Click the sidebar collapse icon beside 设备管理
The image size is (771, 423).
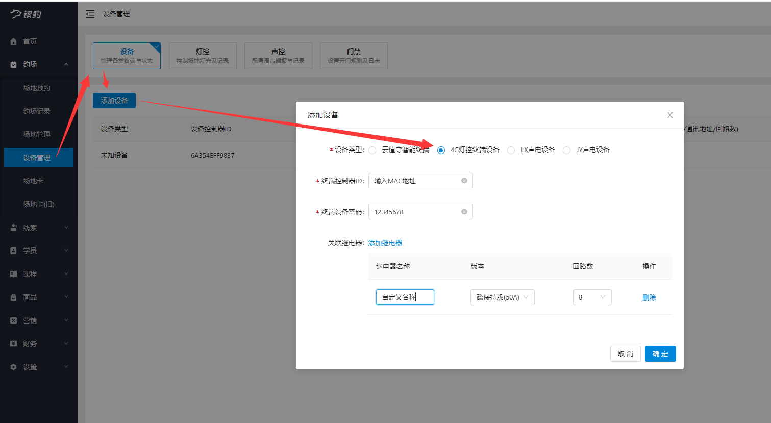tap(90, 14)
